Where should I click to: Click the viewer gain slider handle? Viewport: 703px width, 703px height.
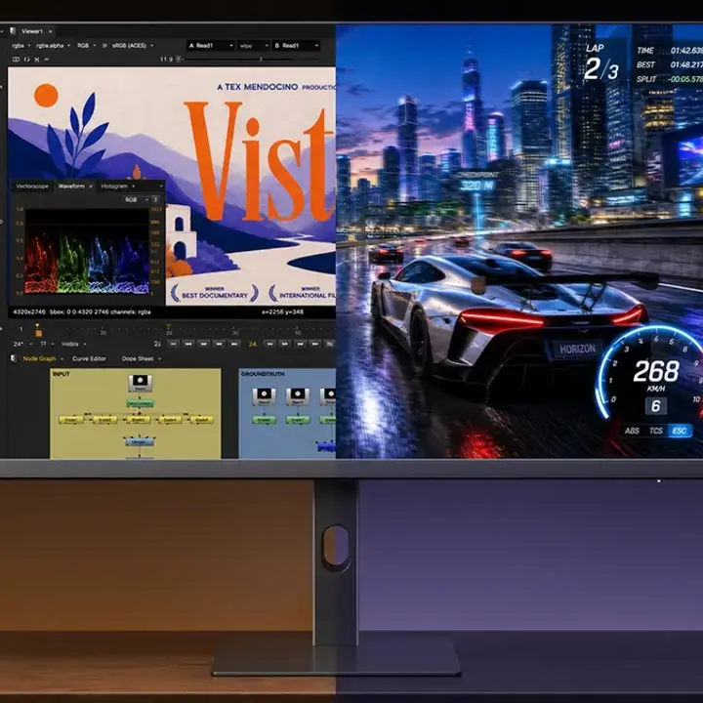(x=261, y=59)
